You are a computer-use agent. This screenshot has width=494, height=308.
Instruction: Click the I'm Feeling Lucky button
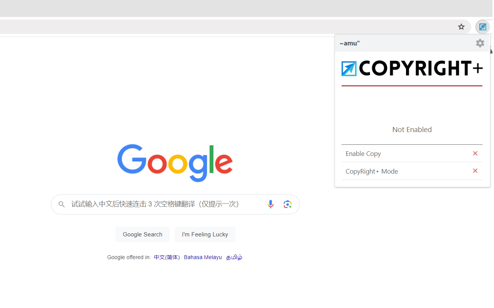click(x=205, y=234)
